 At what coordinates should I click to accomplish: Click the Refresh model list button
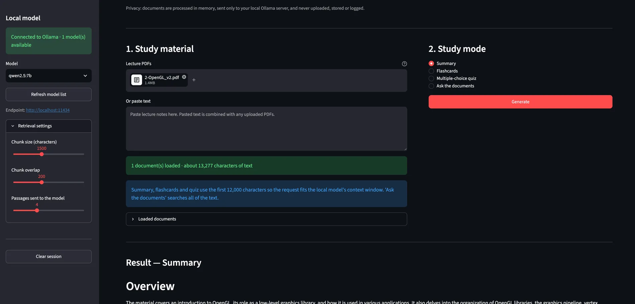click(48, 94)
